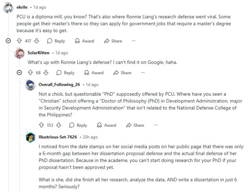Screen dimensions: 252x192
Task: Downvote ekrile's diploma mill comment
Action: pos(37,41)
